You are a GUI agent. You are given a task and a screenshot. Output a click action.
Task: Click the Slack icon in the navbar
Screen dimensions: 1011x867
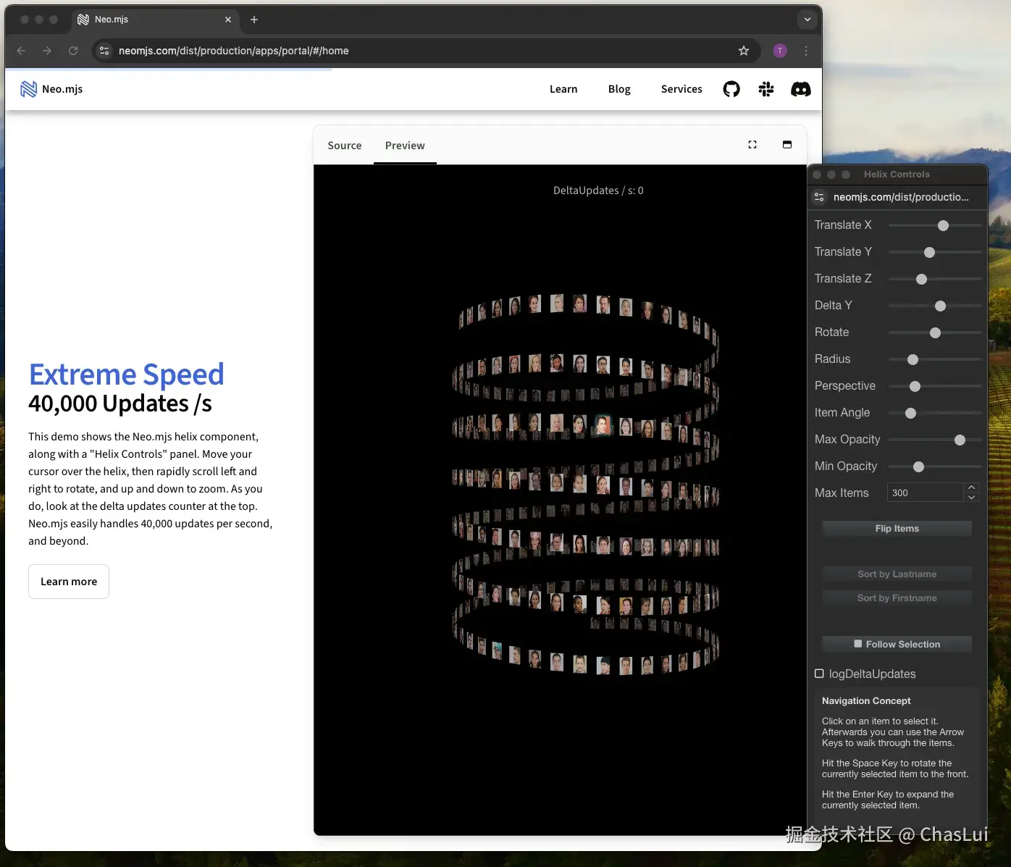pyautogui.click(x=766, y=88)
